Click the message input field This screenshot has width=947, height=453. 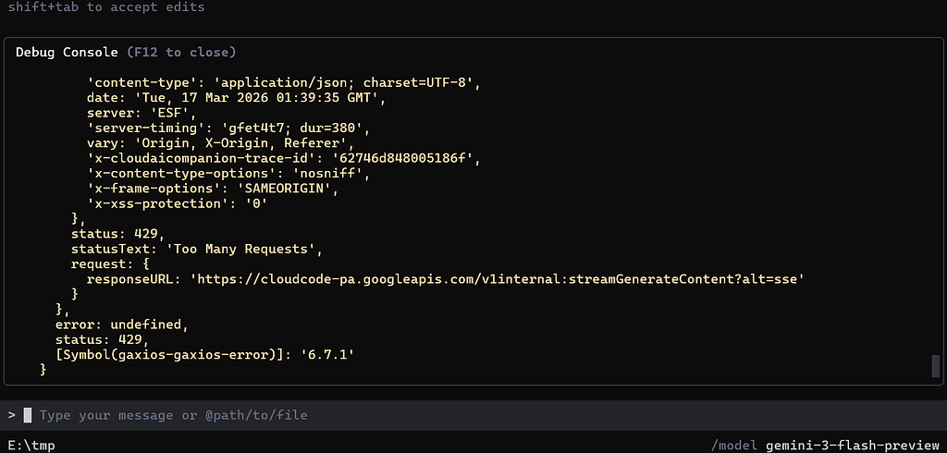(473, 415)
